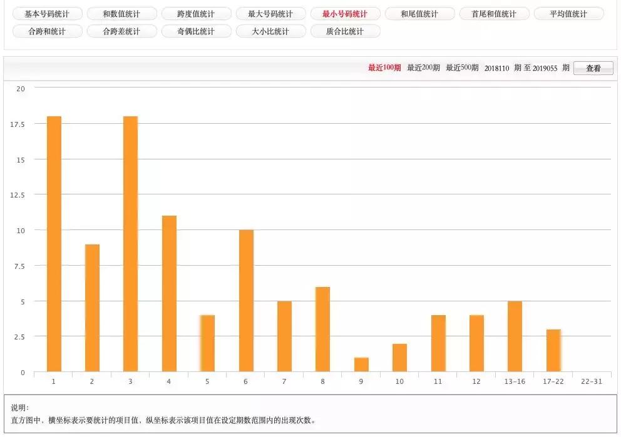Click the 说明 heading text
Screen dimensions: 621x437
(x=20, y=408)
